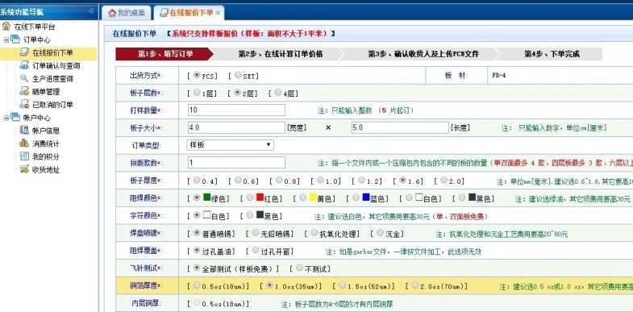
Task: Click the 生产进度查询 magnifier icon
Action: click(24, 78)
